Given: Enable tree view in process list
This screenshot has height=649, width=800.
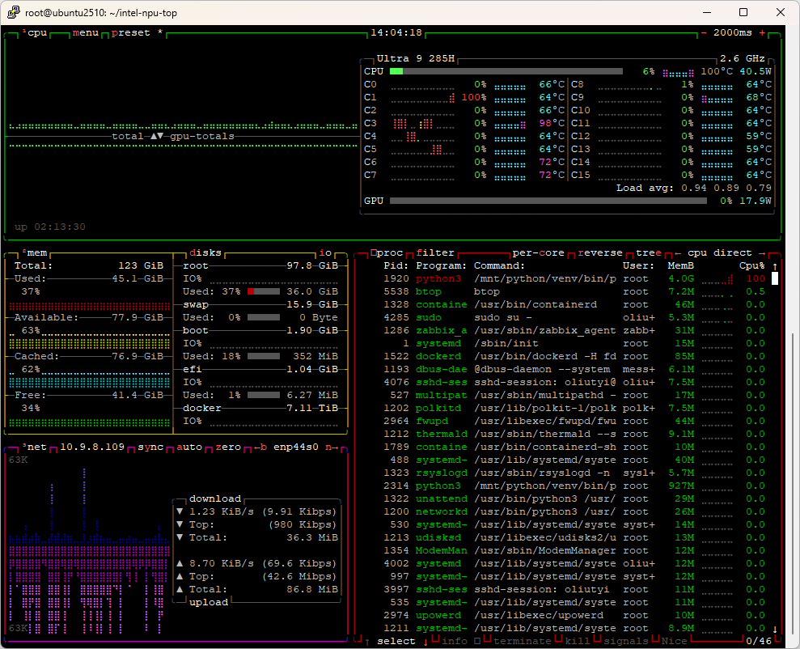Looking at the screenshot, I should 649,253.
